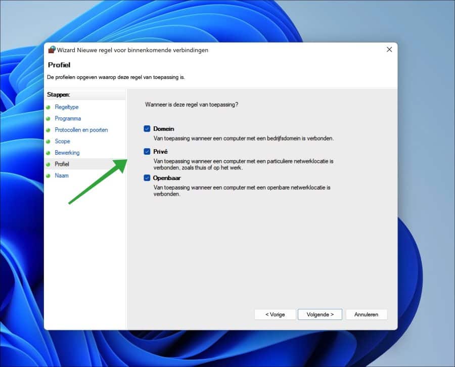Click the firewall wizard title bar icon
455x367 pixels.
pos(52,50)
